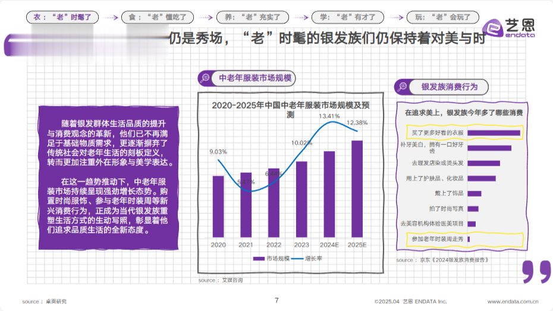
Task: Click search icon beside 银发族消费行为
Action: click(x=402, y=87)
